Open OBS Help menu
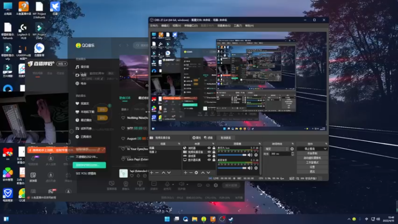 pos(250,26)
